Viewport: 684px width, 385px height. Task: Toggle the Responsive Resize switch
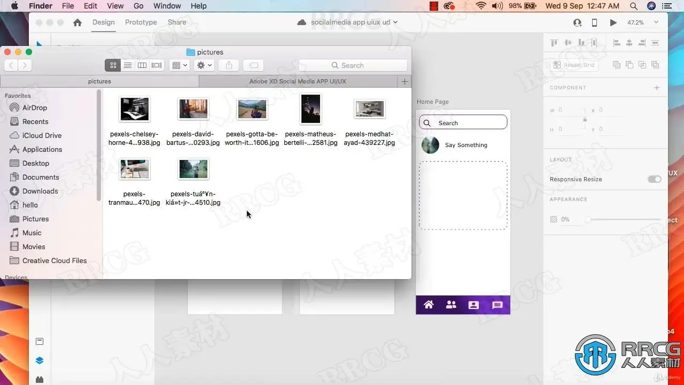click(x=655, y=179)
